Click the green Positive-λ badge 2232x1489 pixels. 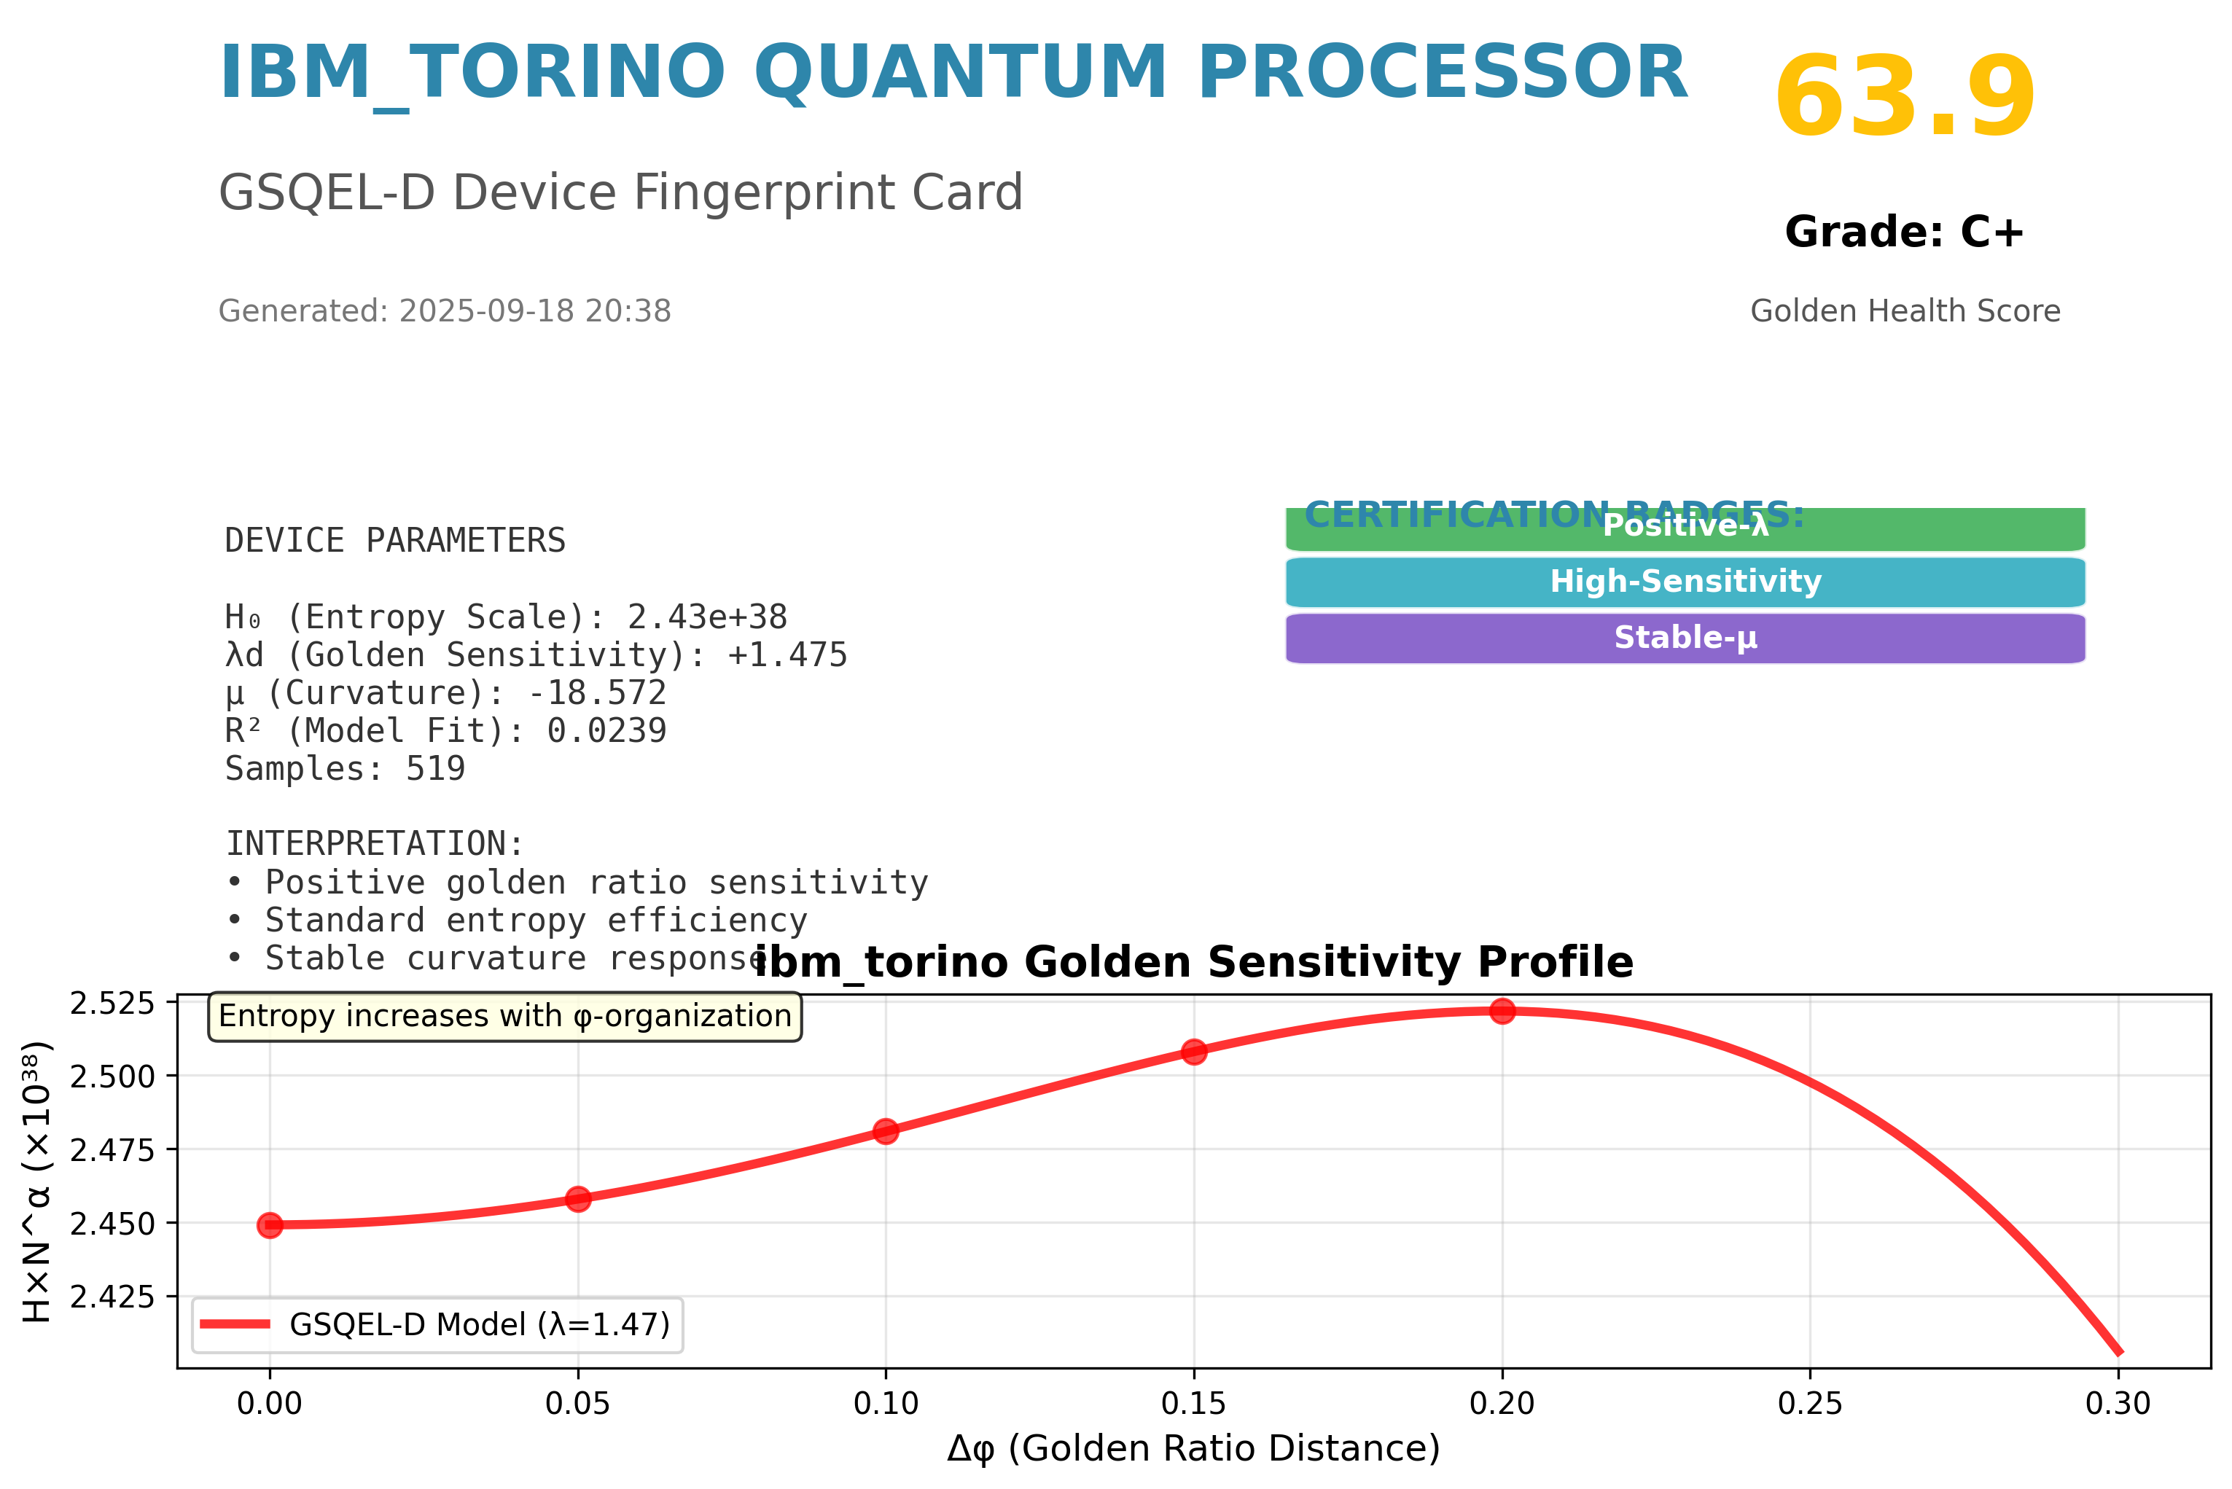point(1685,529)
